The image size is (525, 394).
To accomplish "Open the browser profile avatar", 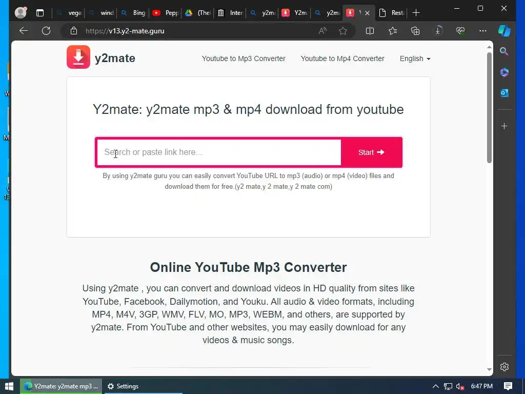I will pos(21,13).
